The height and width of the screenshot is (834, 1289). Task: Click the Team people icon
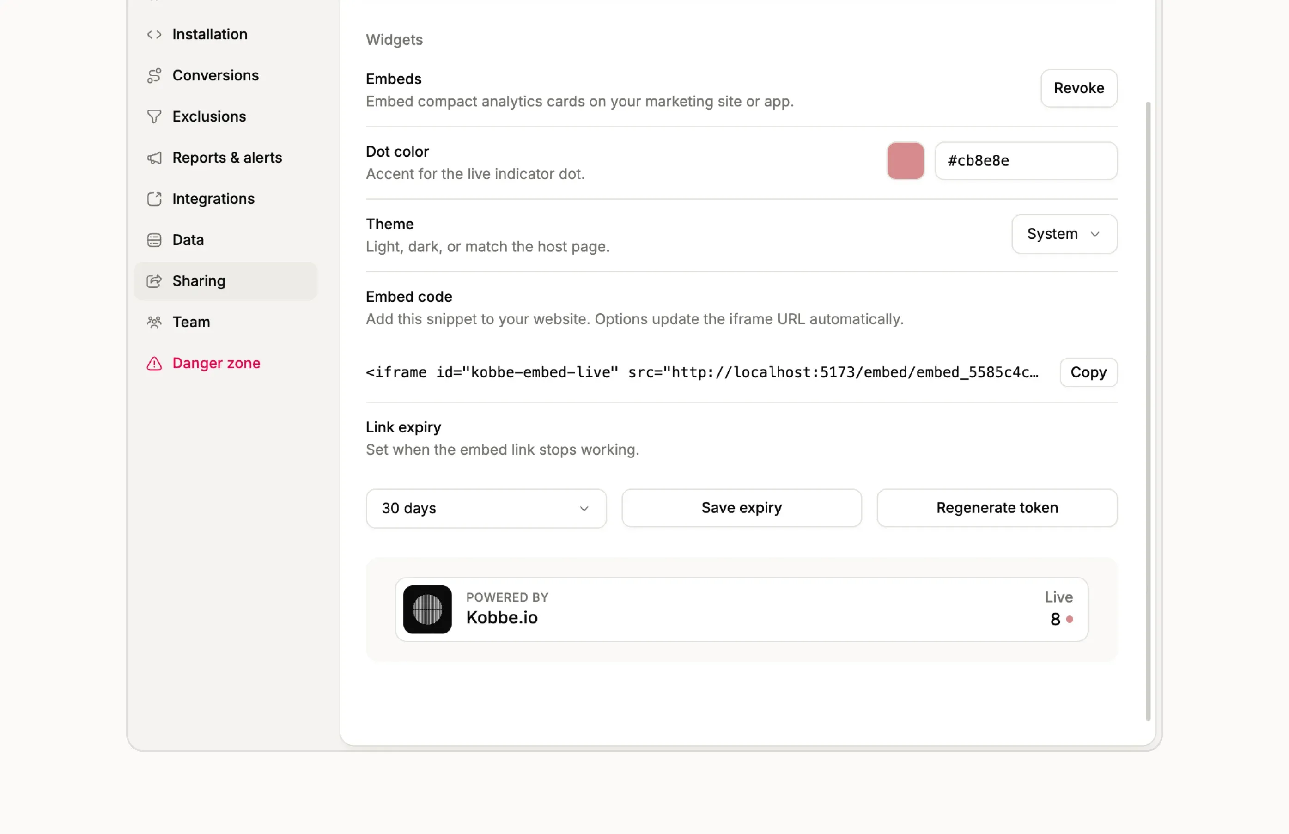coord(154,322)
